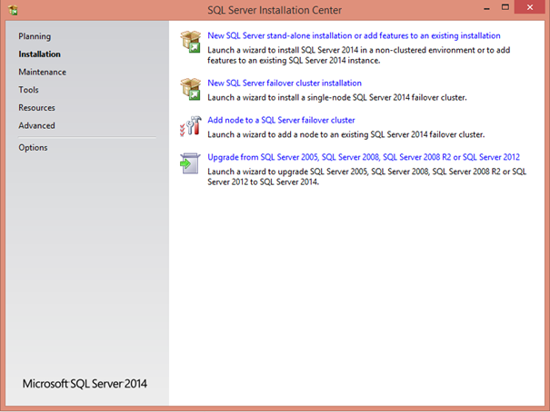Open New SQL Server failover cluster installation
This screenshot has width=550, height=412.
[x=285, y=83]
